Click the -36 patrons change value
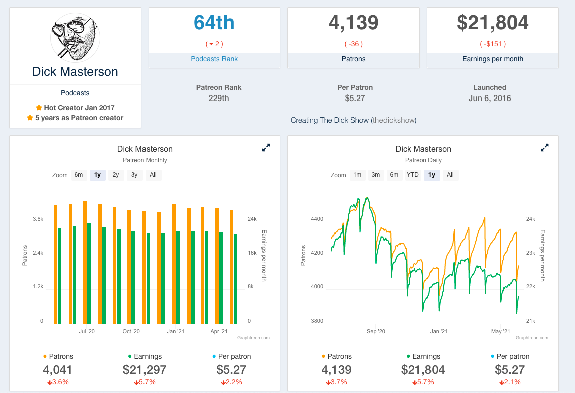This screenshot has height=393, width=575. tap(354, 44)
